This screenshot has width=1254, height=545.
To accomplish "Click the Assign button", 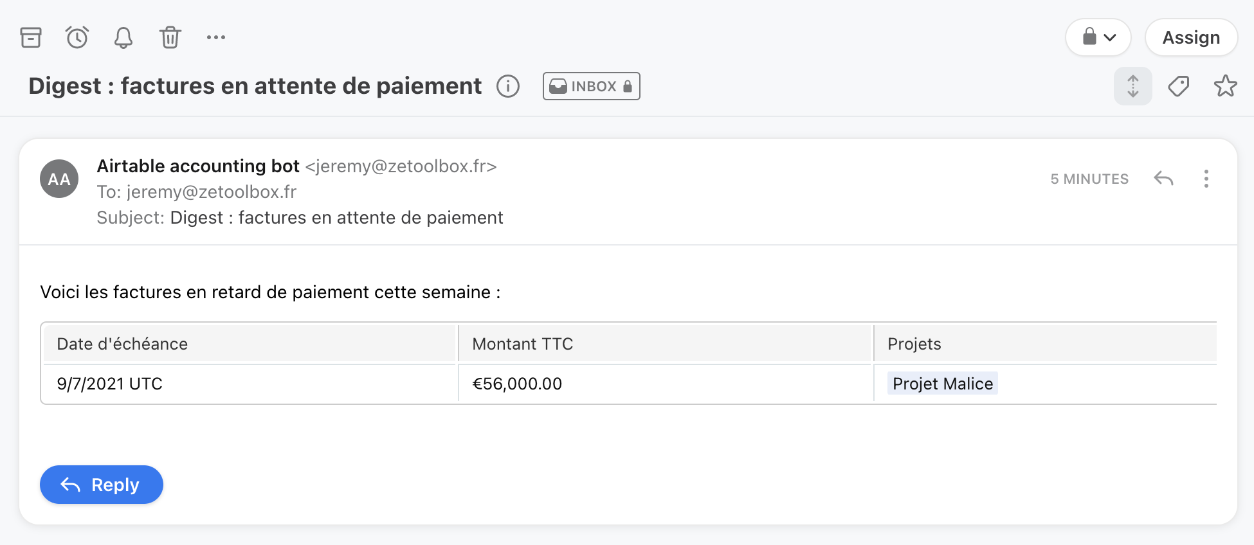I will point(1191,37).
